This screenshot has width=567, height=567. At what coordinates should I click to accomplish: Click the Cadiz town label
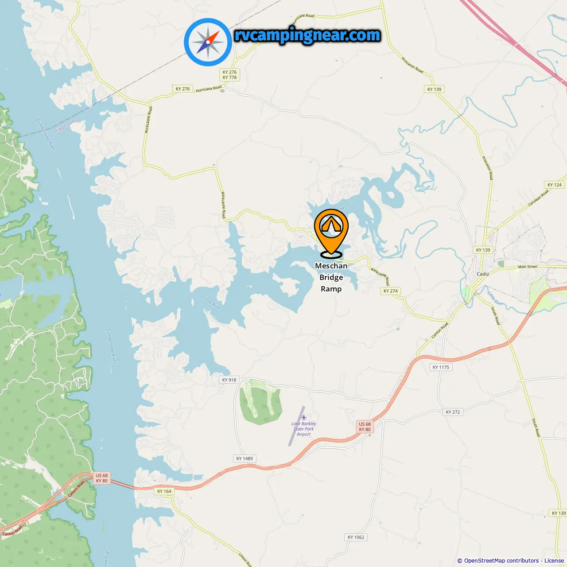[483, 274]
